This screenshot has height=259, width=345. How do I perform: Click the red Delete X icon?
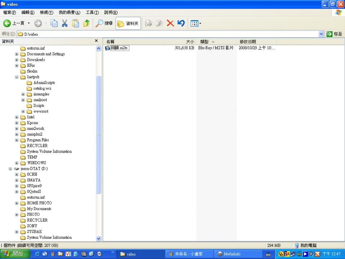[170, 23]
